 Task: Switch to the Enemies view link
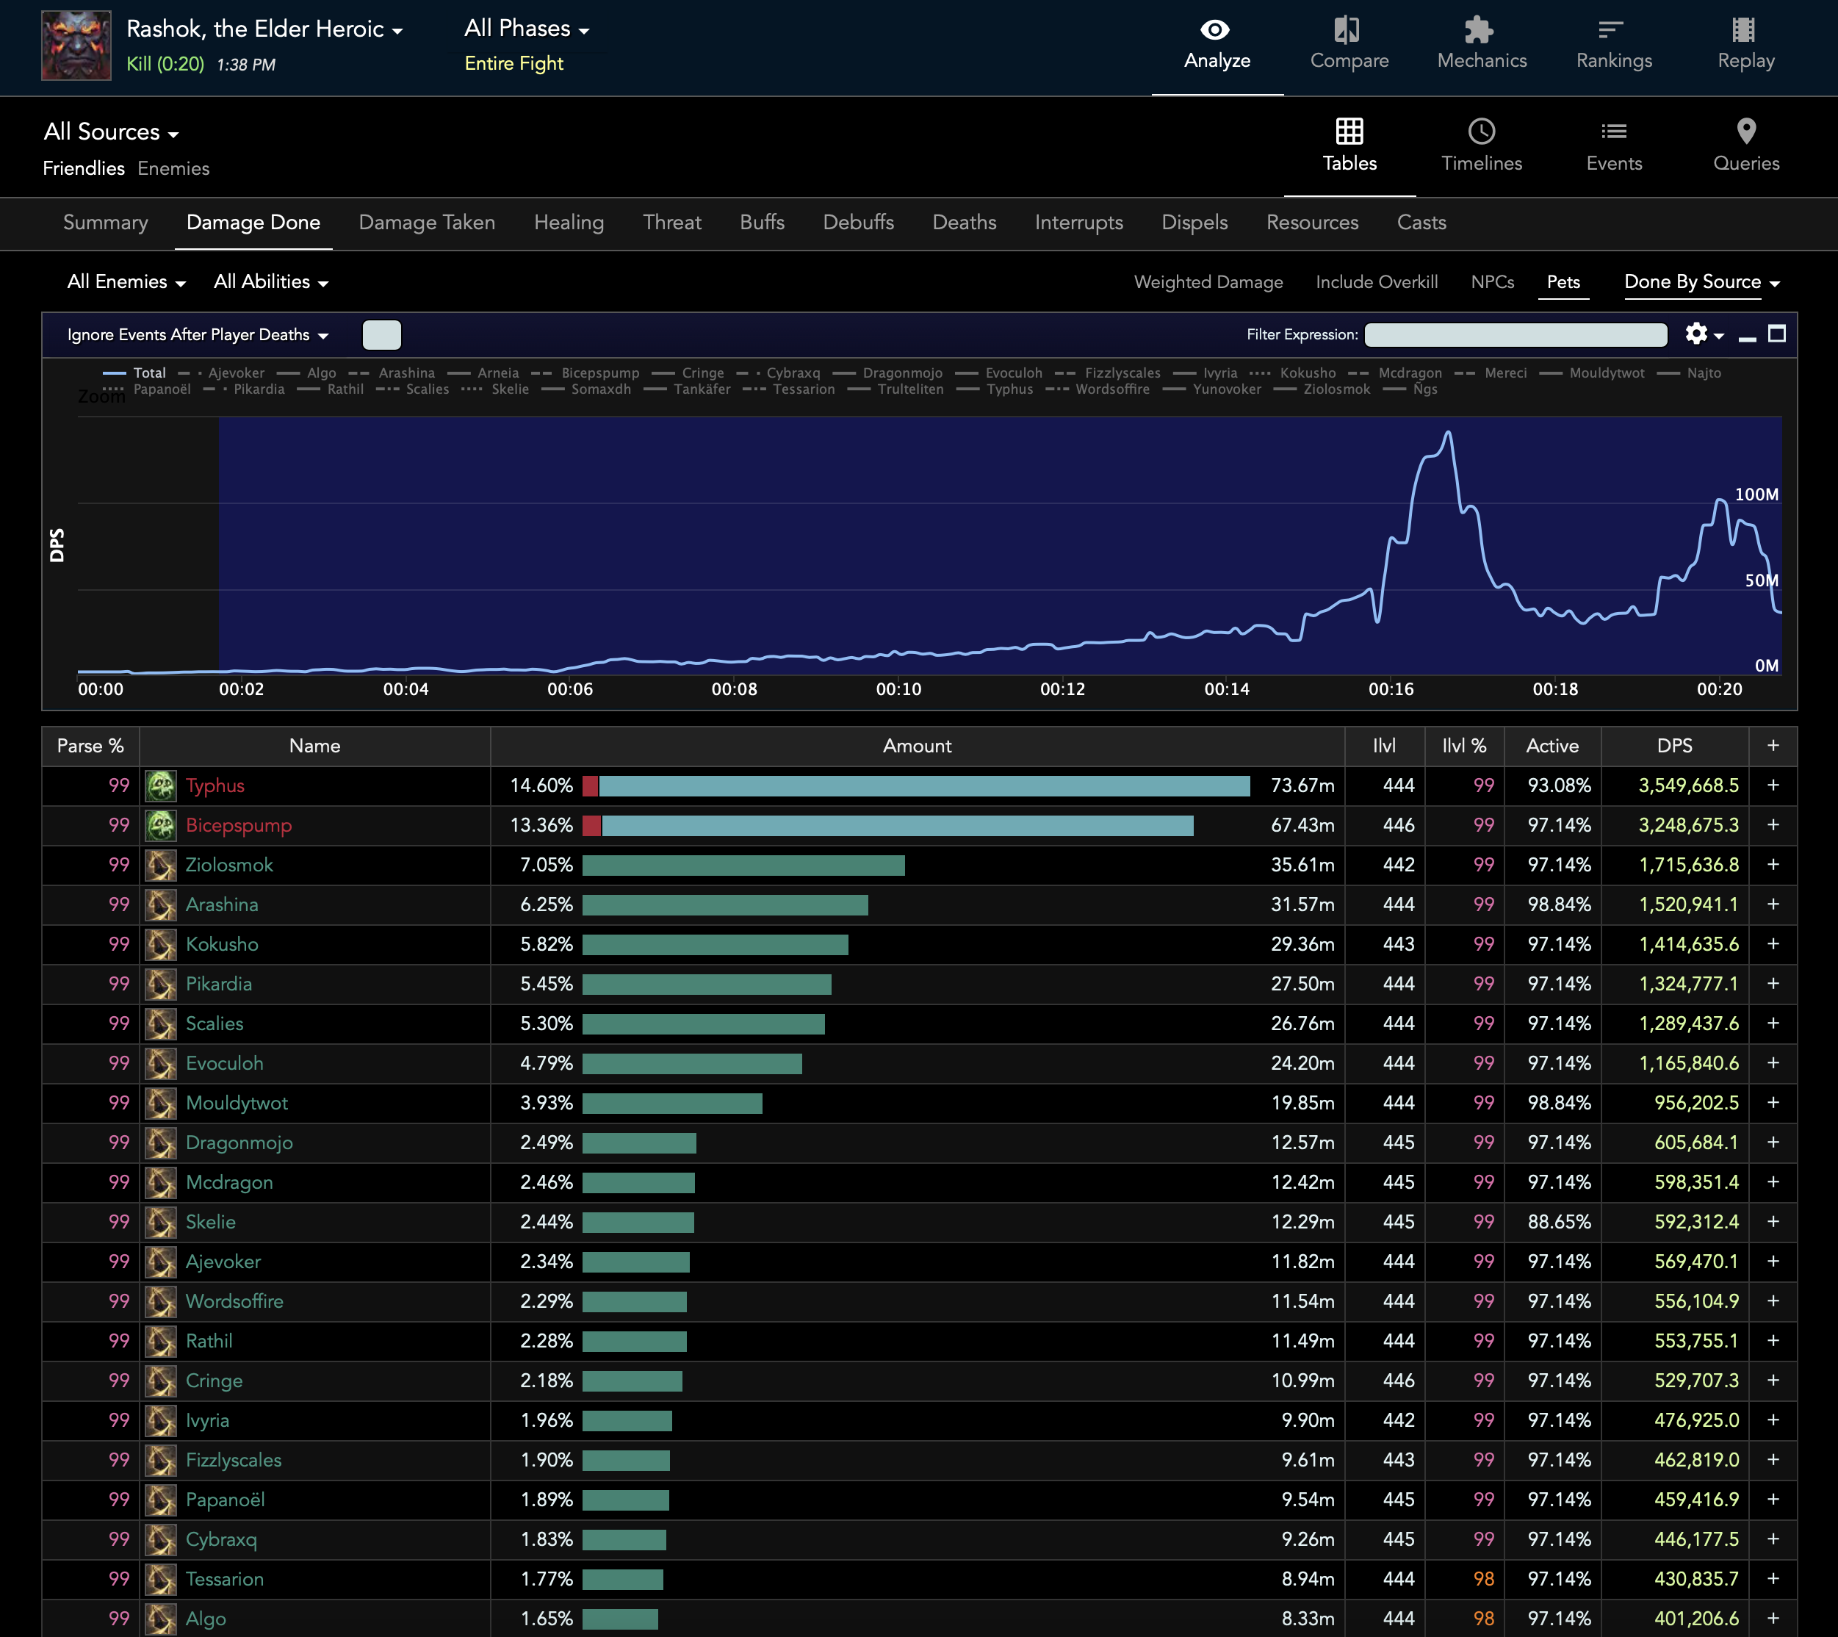tap(173, 169)
